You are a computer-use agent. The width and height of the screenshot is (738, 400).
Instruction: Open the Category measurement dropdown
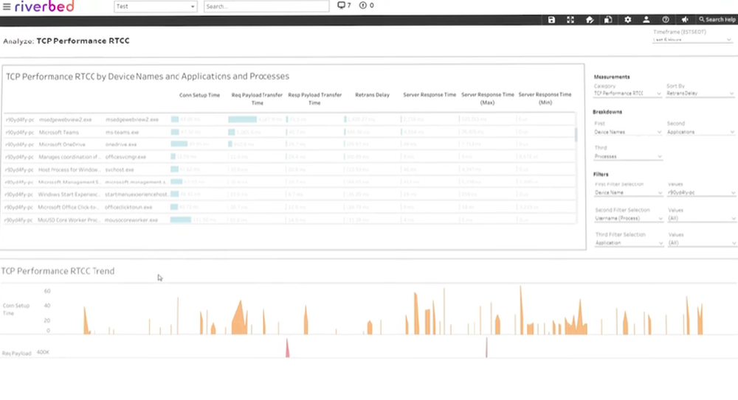tap(627, 94)
